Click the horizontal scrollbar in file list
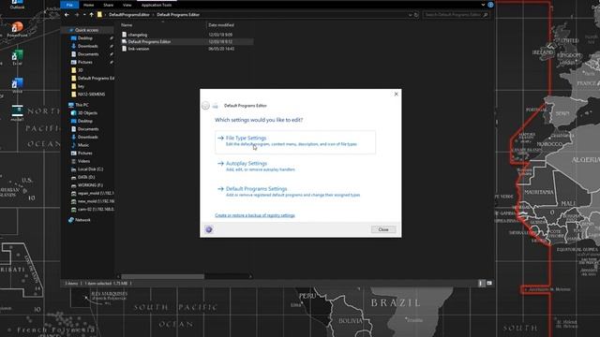 163,276
